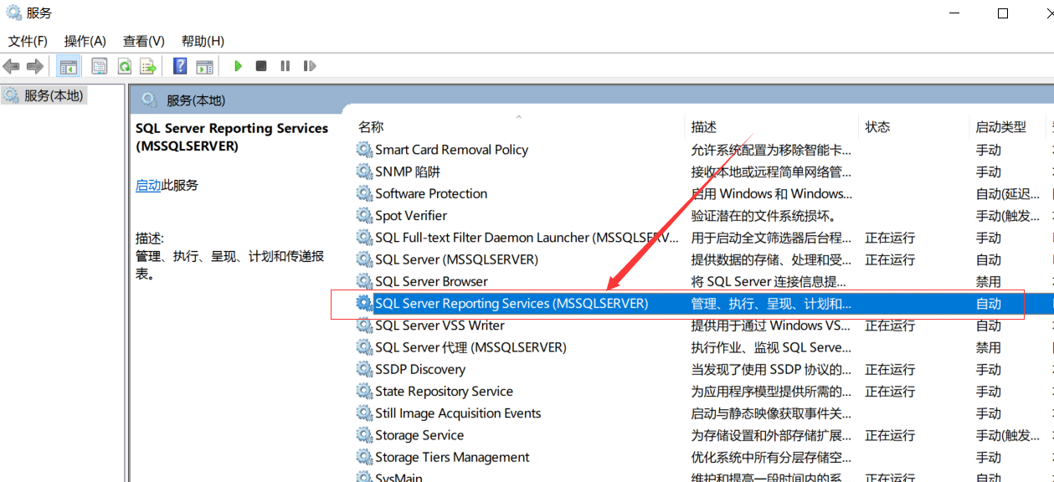Image resolution: width=1054 pixels, height=482 pixels.
Task: Click the Back arrow in toolbar
Action: (12, 66)
